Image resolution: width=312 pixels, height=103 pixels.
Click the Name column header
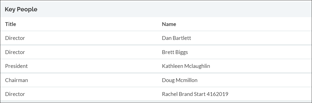click(169, 24)
